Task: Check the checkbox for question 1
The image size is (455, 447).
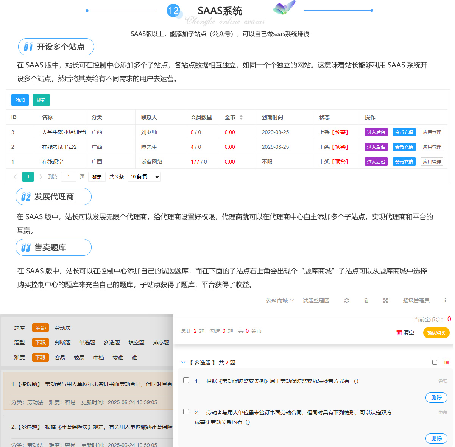Action: [186, 380]
